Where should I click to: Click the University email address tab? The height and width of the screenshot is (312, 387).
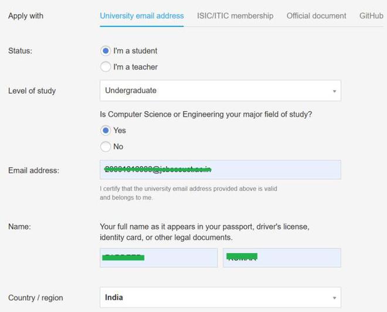(141, 16)
